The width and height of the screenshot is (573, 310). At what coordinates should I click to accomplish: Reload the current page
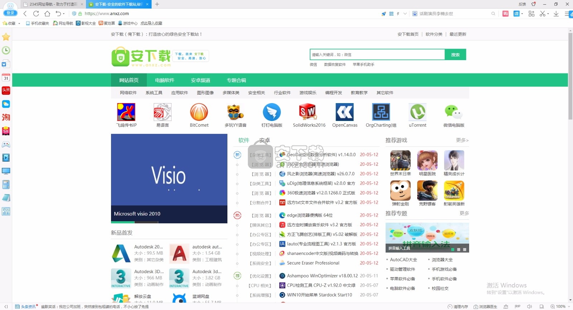(x=36, y=14)
